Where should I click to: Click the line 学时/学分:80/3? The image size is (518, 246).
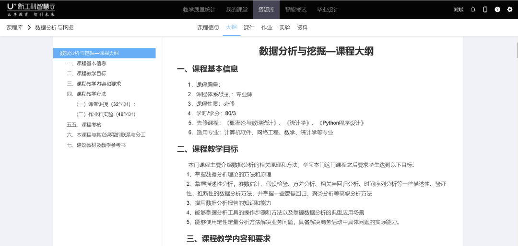pyautogui.click(x=212, y=113)
